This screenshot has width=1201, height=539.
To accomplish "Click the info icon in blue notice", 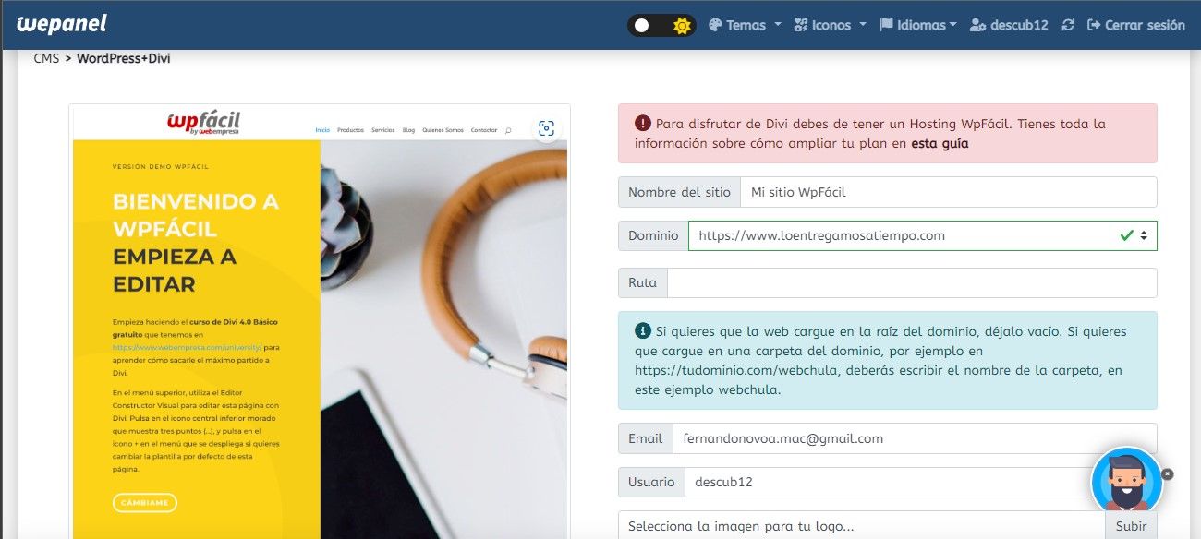I will (x=642, y=330).
